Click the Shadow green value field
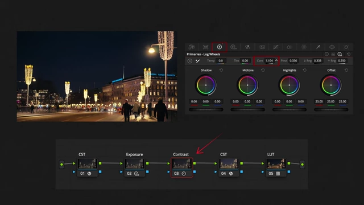364x205 pixels. point(206,101)
